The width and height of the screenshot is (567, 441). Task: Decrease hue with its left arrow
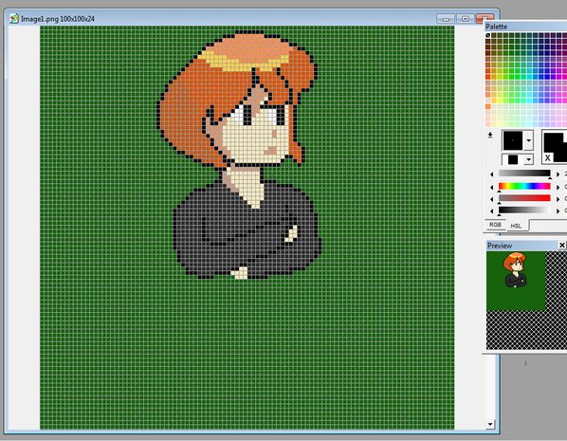coord(492,187)
